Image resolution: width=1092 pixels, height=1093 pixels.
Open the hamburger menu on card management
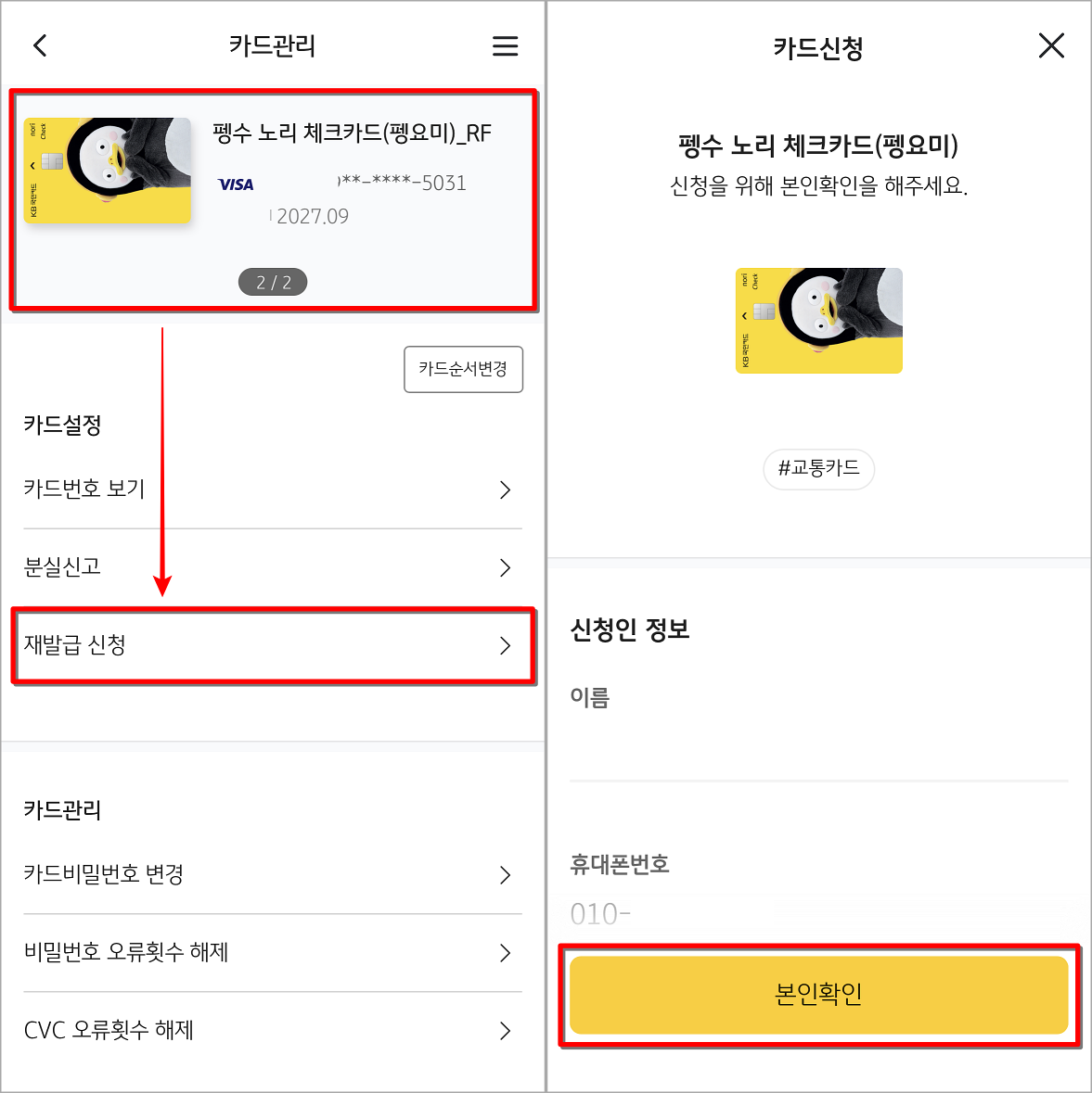[505, 44]
